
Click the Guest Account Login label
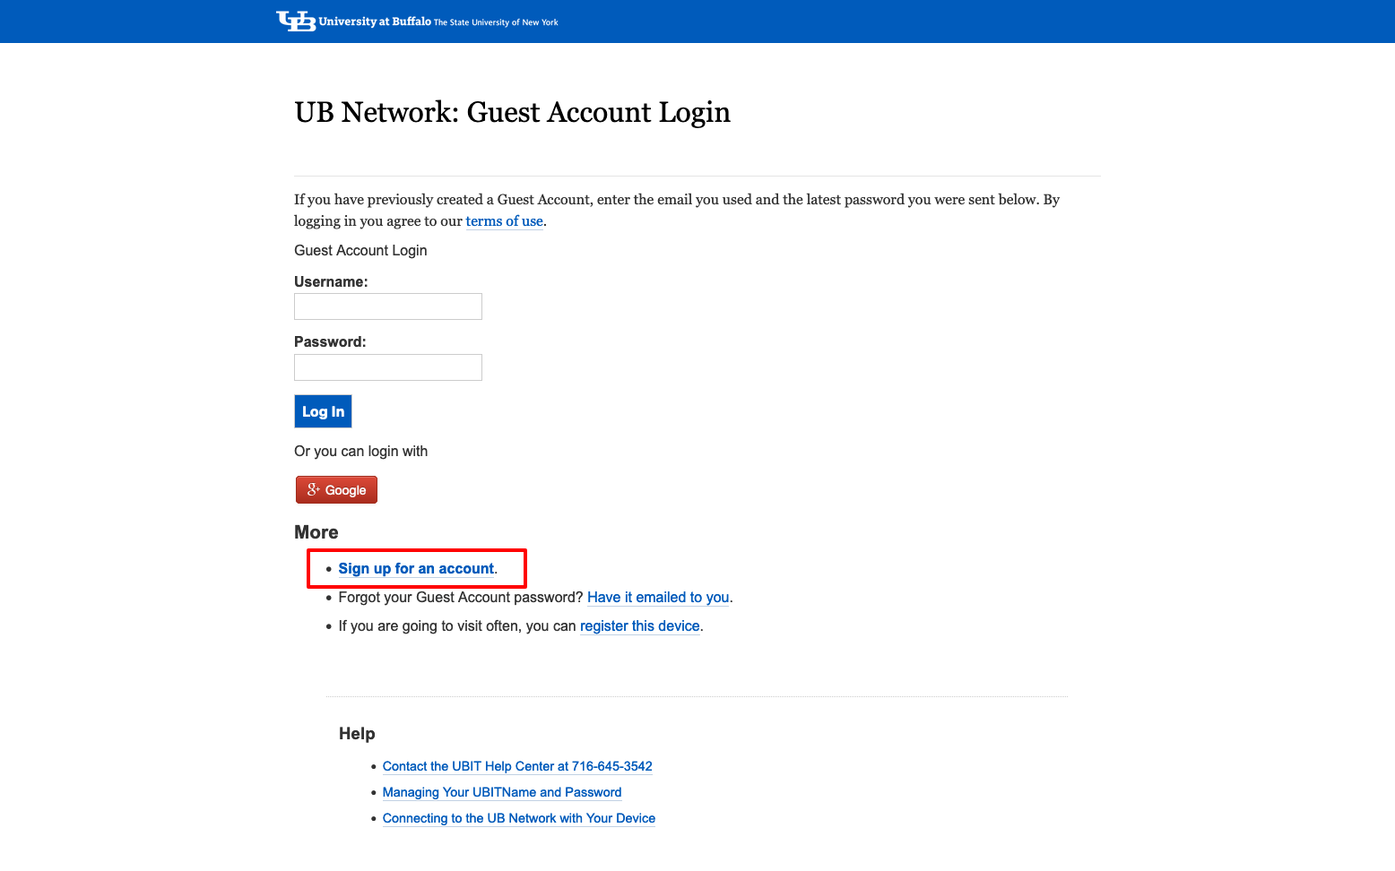[360, 250]
